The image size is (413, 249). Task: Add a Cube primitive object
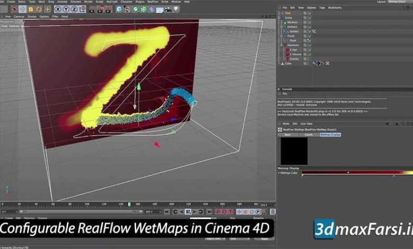pyautogui.click(x=119, y=10)
